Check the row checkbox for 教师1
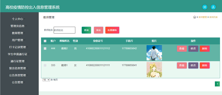 (45, 65)
